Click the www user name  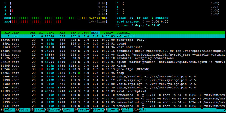click(x=14, y=69)
